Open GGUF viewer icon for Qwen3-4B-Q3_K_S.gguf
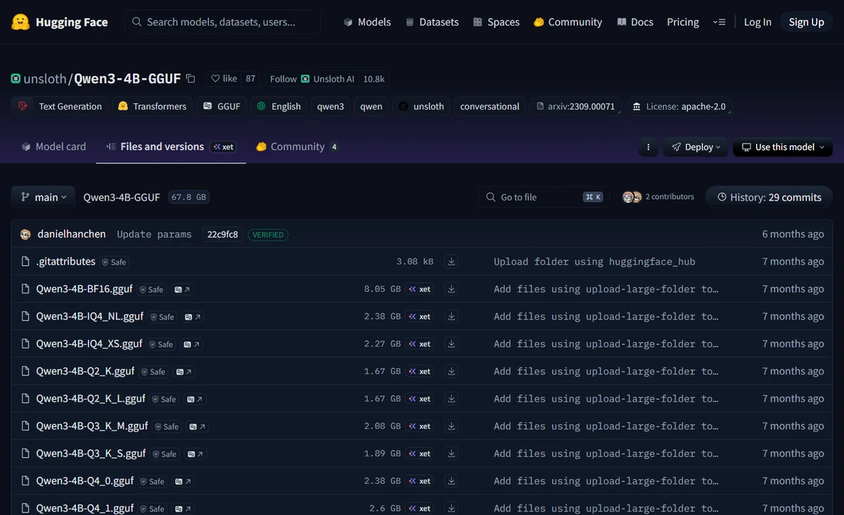This screenshot has height=515, width=844. [195, 454]
